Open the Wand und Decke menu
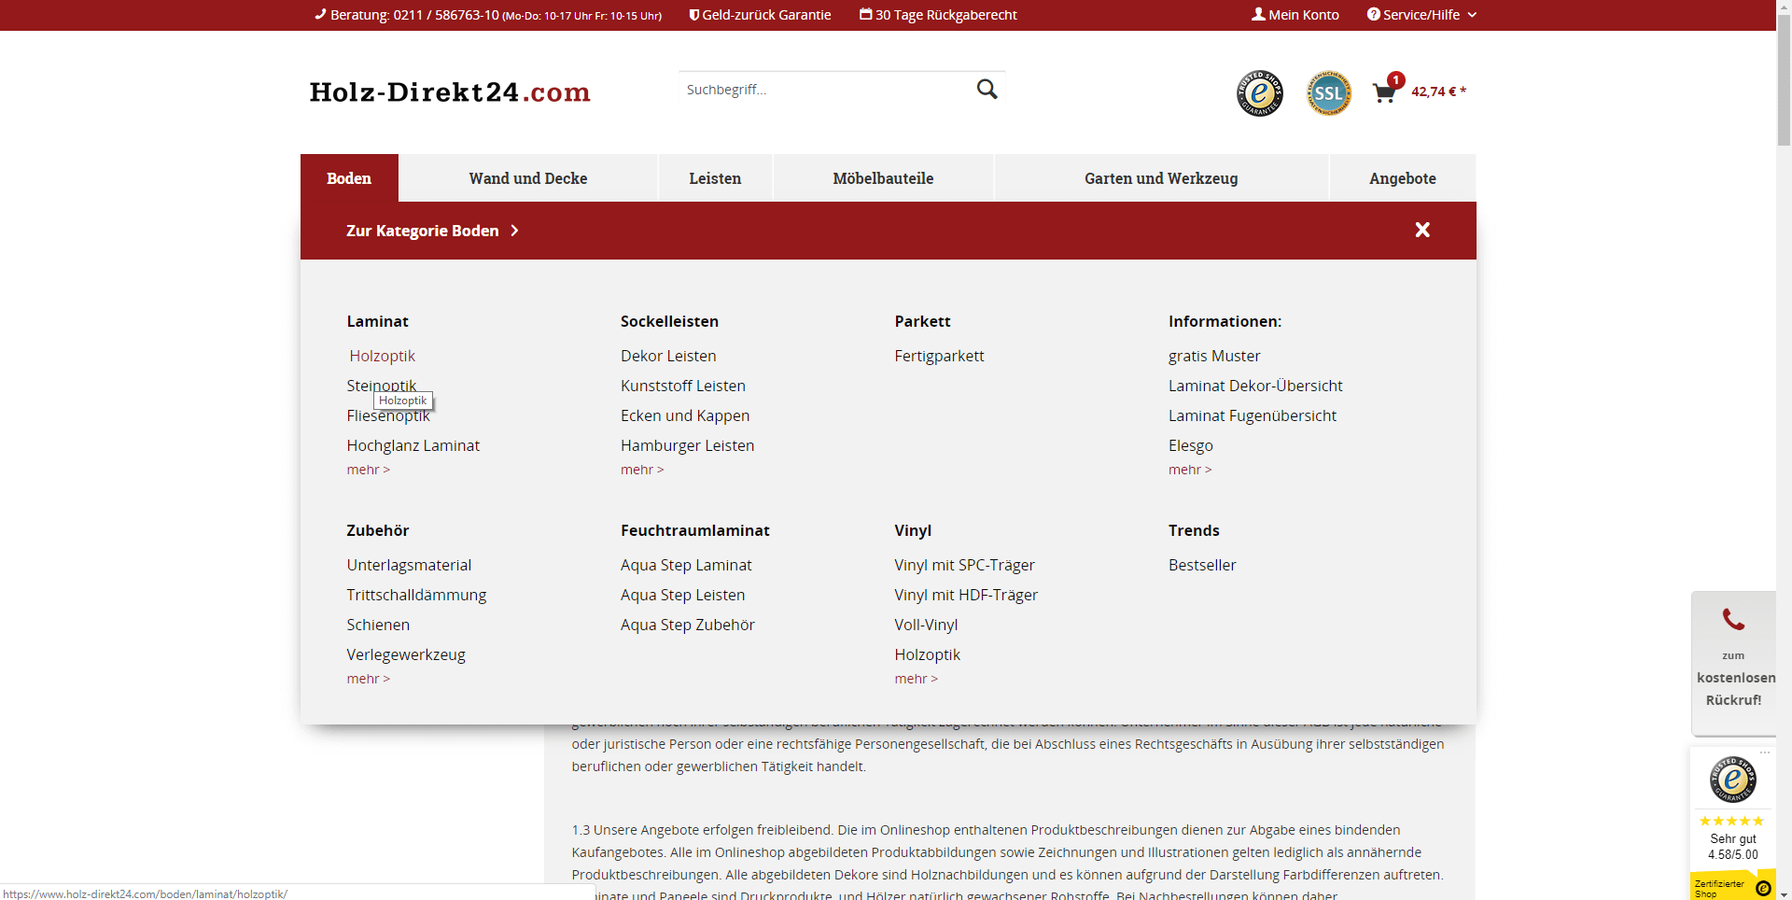This screenshot has height=900, width=1792. (528, 178)
